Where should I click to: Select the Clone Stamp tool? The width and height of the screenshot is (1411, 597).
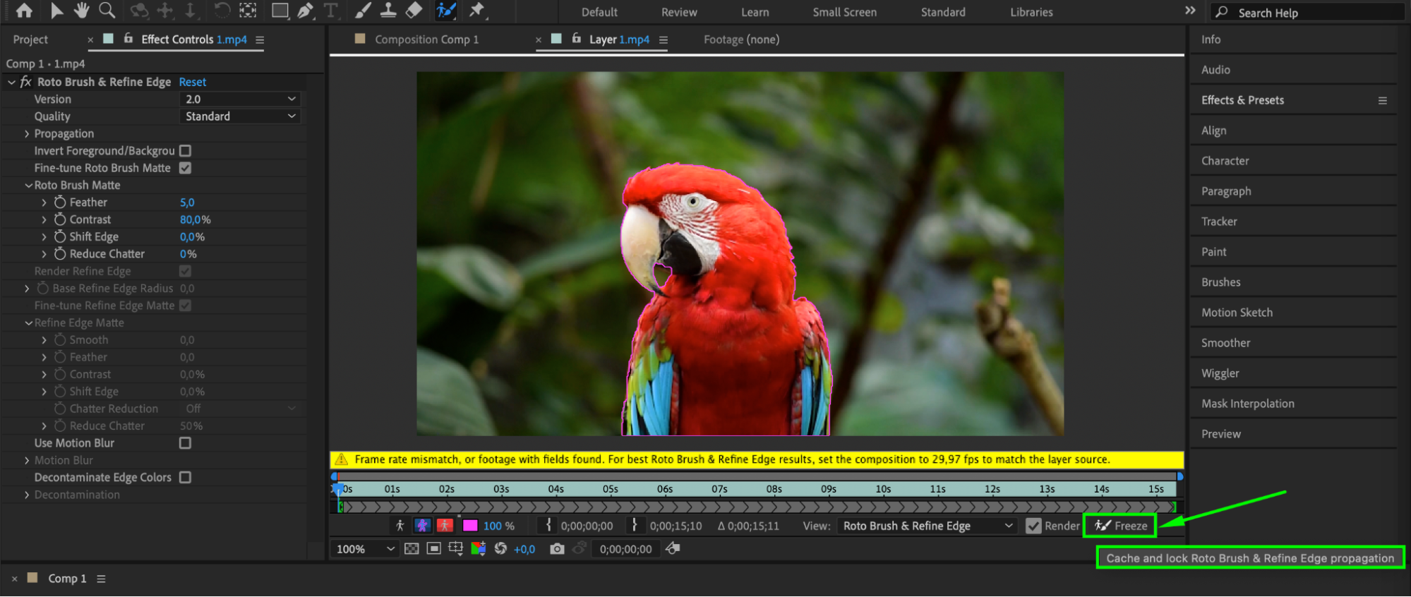coord(388,11)
